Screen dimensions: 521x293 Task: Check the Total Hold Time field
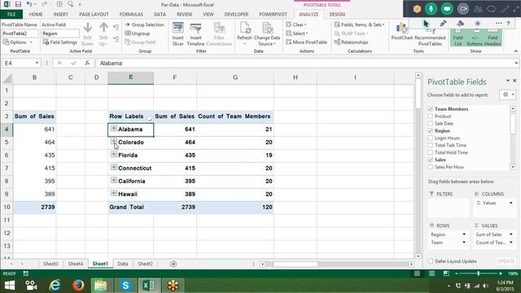[431, 152]
